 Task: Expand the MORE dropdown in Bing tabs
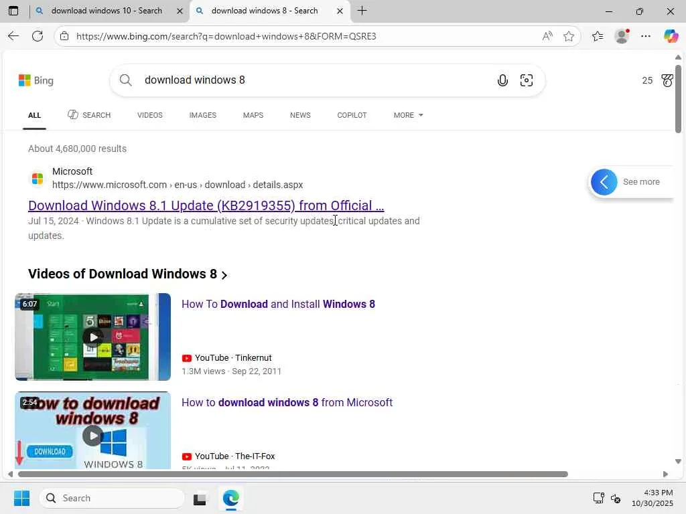[x=408, y=115]
